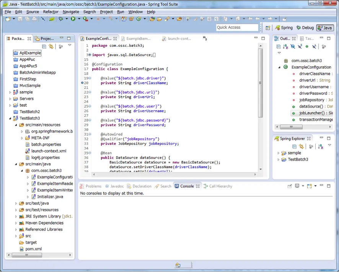Open the Navigate menu
339x272 pixels.
pos(70,11)
